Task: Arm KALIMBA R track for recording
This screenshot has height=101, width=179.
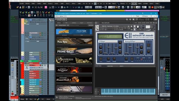Action: (x=40, y=74)
